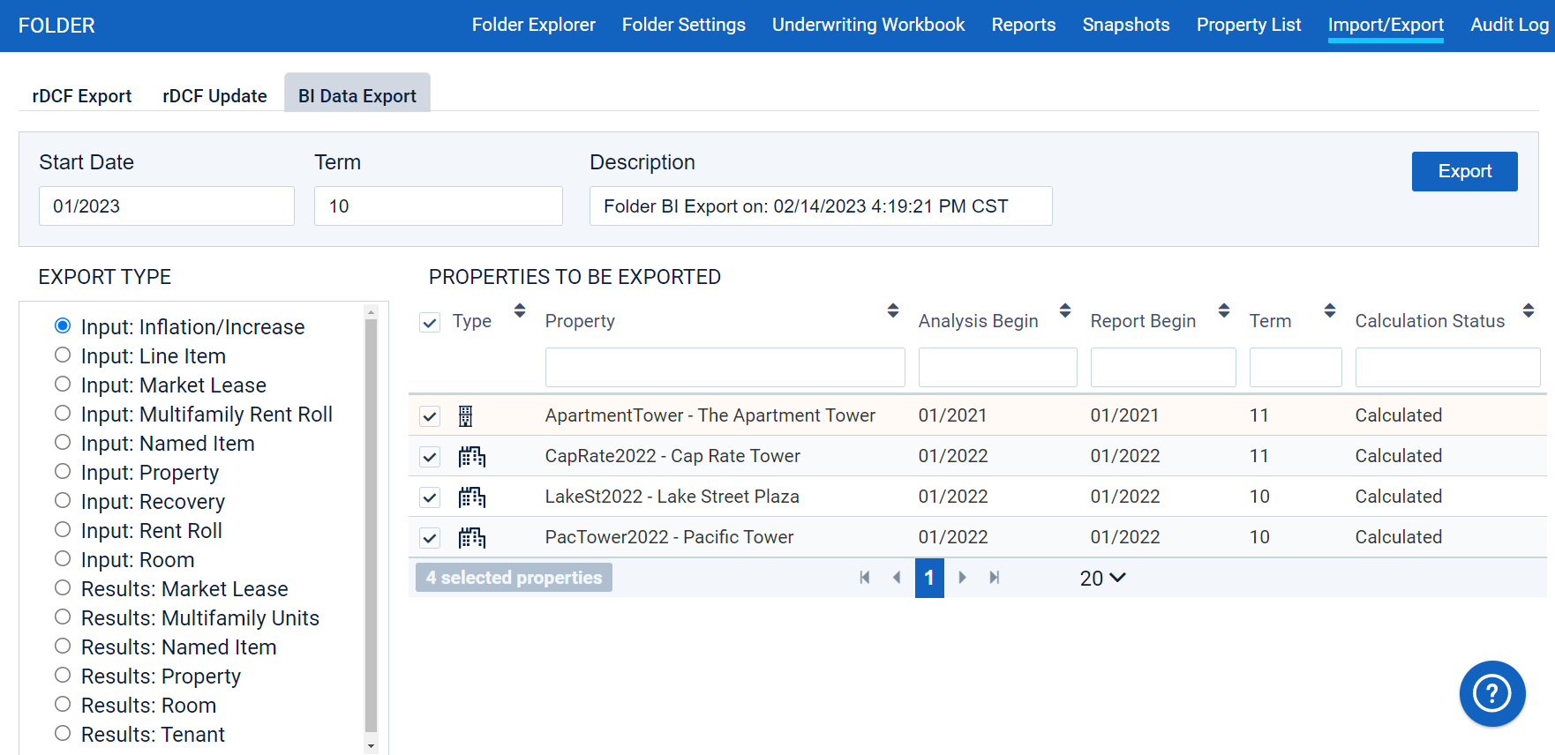Click the Calculation Status filter box

(1448, 367)
